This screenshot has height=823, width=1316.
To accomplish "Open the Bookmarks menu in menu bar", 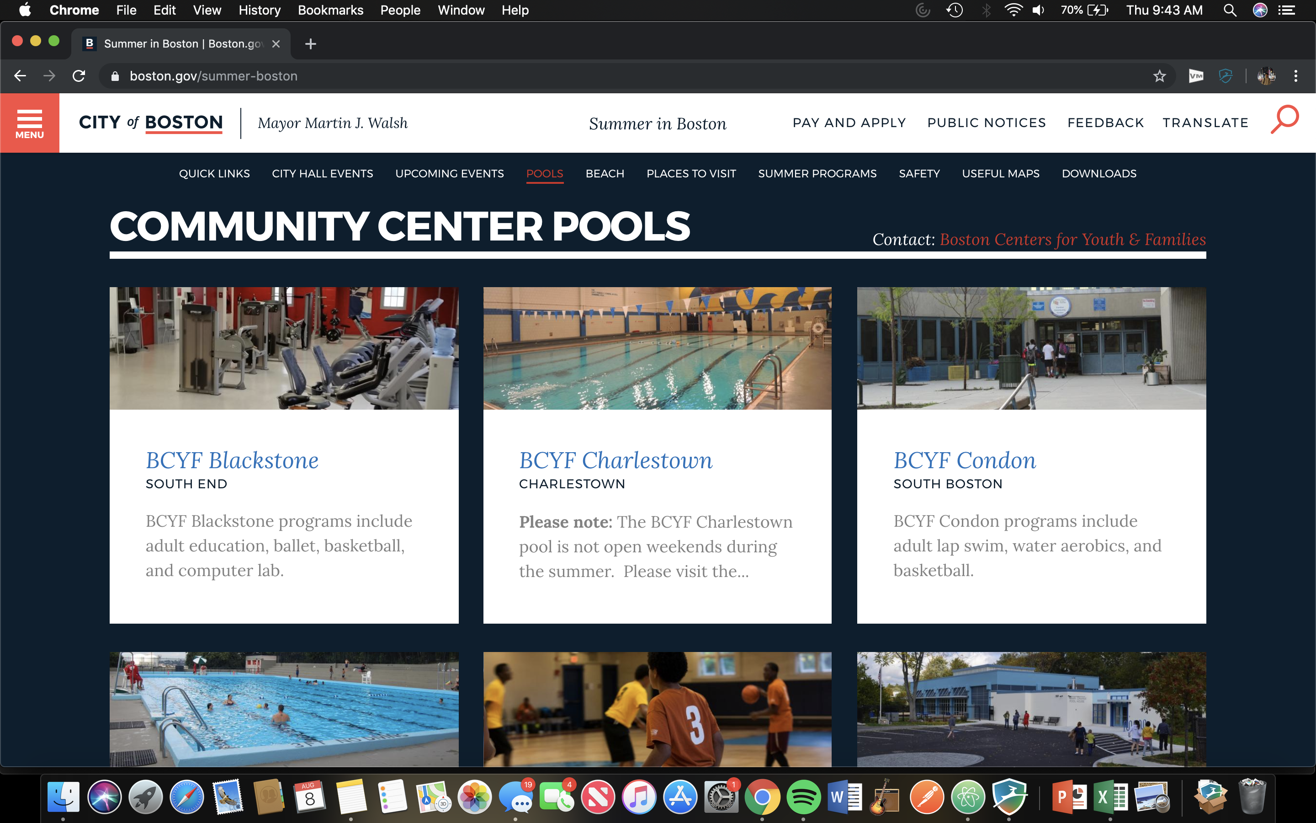I will [x=330, y=11].
